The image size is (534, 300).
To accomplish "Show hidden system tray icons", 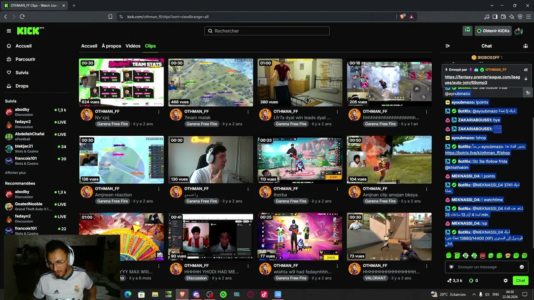I will 474,294.
